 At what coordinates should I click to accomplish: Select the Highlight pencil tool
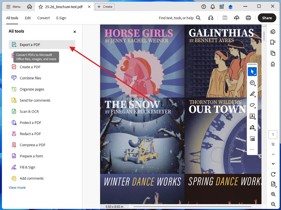coord(252,94)
